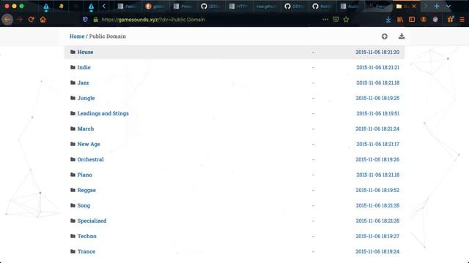Open the tracking protection shield
469x263 pixels.
pos(85,20)
